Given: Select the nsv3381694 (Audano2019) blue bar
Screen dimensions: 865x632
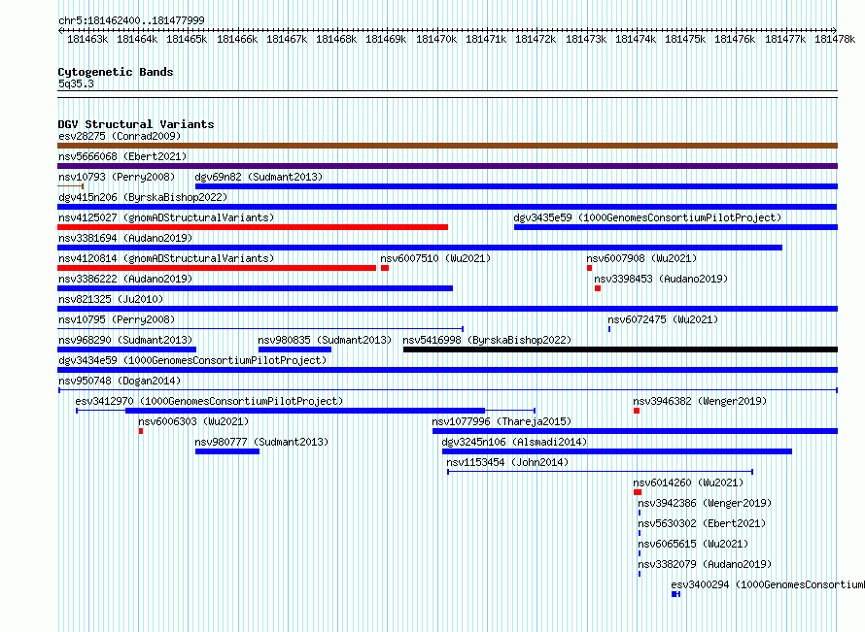Looking at the screenshot, I should (x=420, y=248).
